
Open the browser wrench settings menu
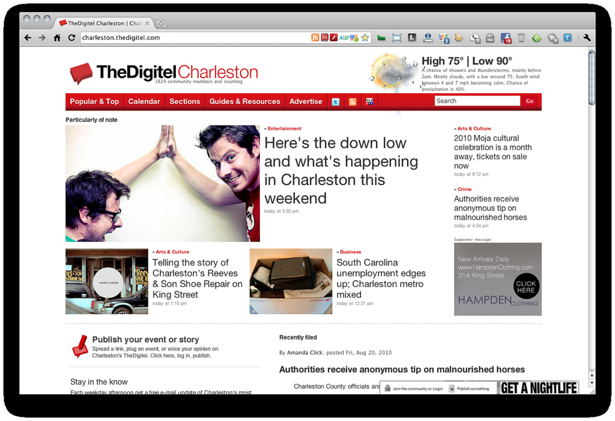point(587,38)
